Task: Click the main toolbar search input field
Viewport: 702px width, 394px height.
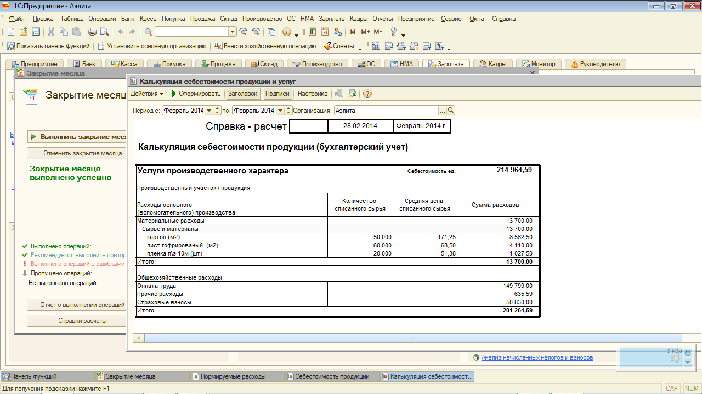Action: coord(191,32)
